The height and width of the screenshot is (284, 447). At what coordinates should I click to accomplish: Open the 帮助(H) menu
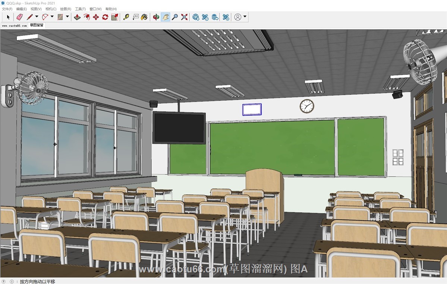point(111,9)
